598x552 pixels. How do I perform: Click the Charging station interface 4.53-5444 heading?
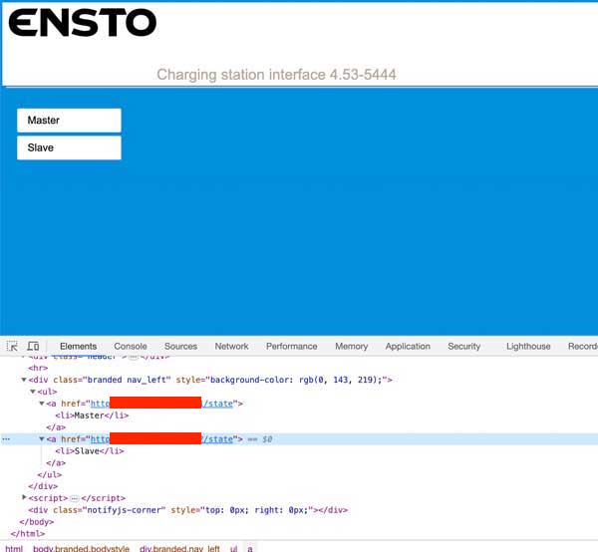coord(276,75)
